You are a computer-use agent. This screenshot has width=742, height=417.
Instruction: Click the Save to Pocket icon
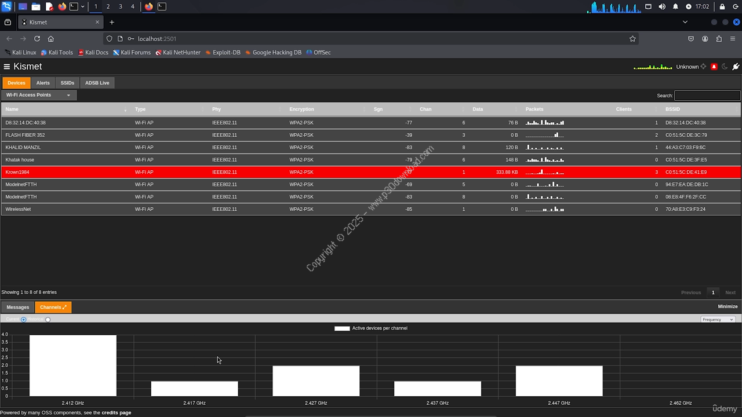(x=691, y=38)
